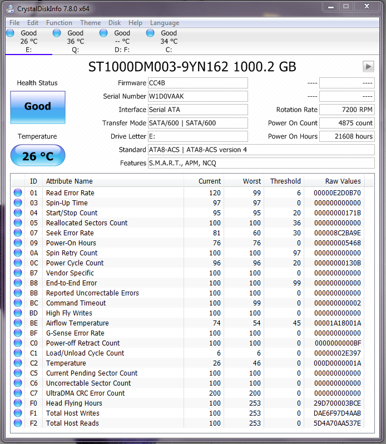This screenshot has height=444, width=386.
Task: Select the Uncorrectable Sector Count row
Action: (188, 383)
